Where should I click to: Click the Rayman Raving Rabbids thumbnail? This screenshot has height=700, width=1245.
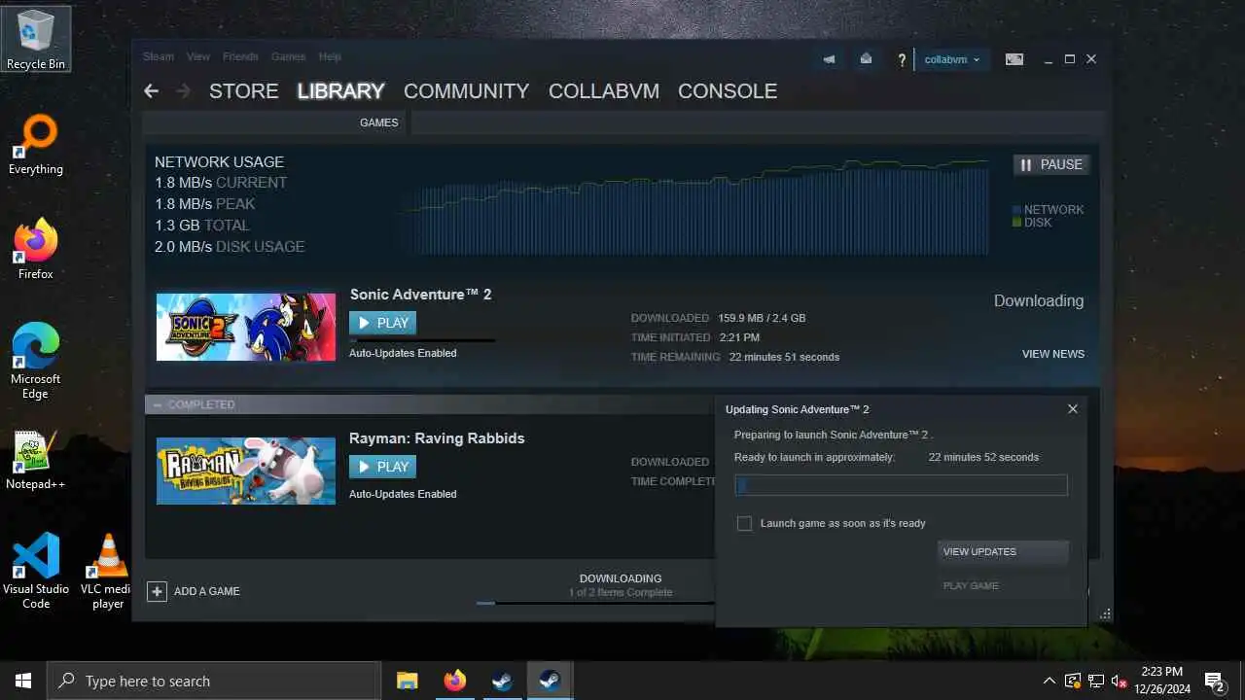click(246, 471)
